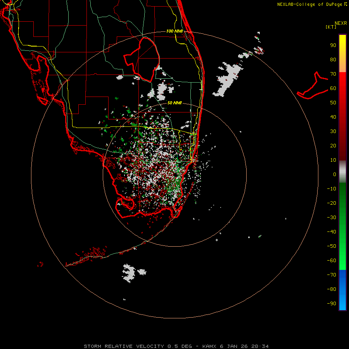349x349 pixels.
Task: Click the 10 value on velocity scale
Action: click(333, 160)
